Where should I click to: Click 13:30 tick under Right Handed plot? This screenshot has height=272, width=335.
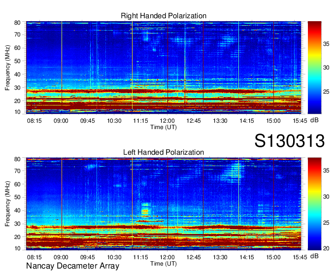click(x=220, y=121)
